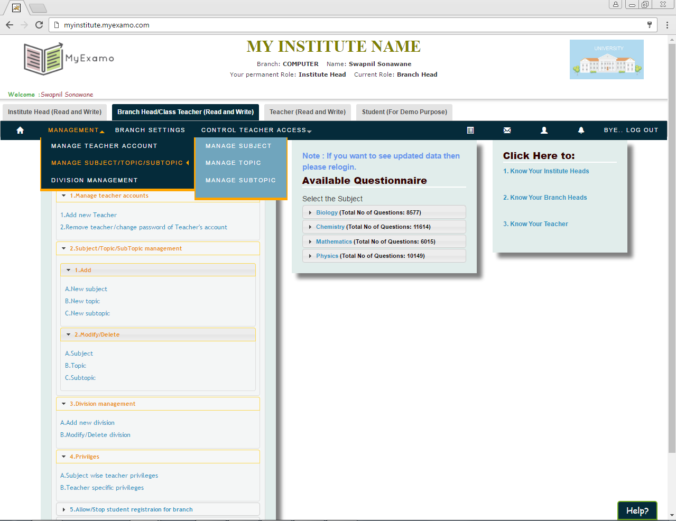This screenshot has height=521, width=676.
Task: Click the new tab button
Action: point(38,8)
